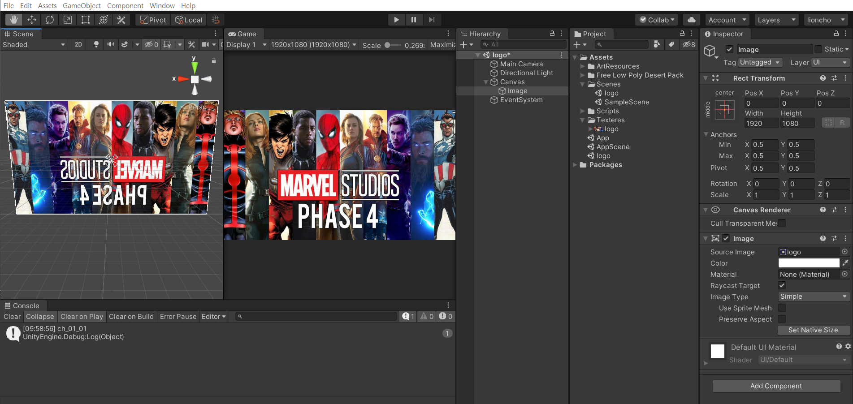853x404 pixels.
Task: Select the Hand tool
Action: point(14,20)
